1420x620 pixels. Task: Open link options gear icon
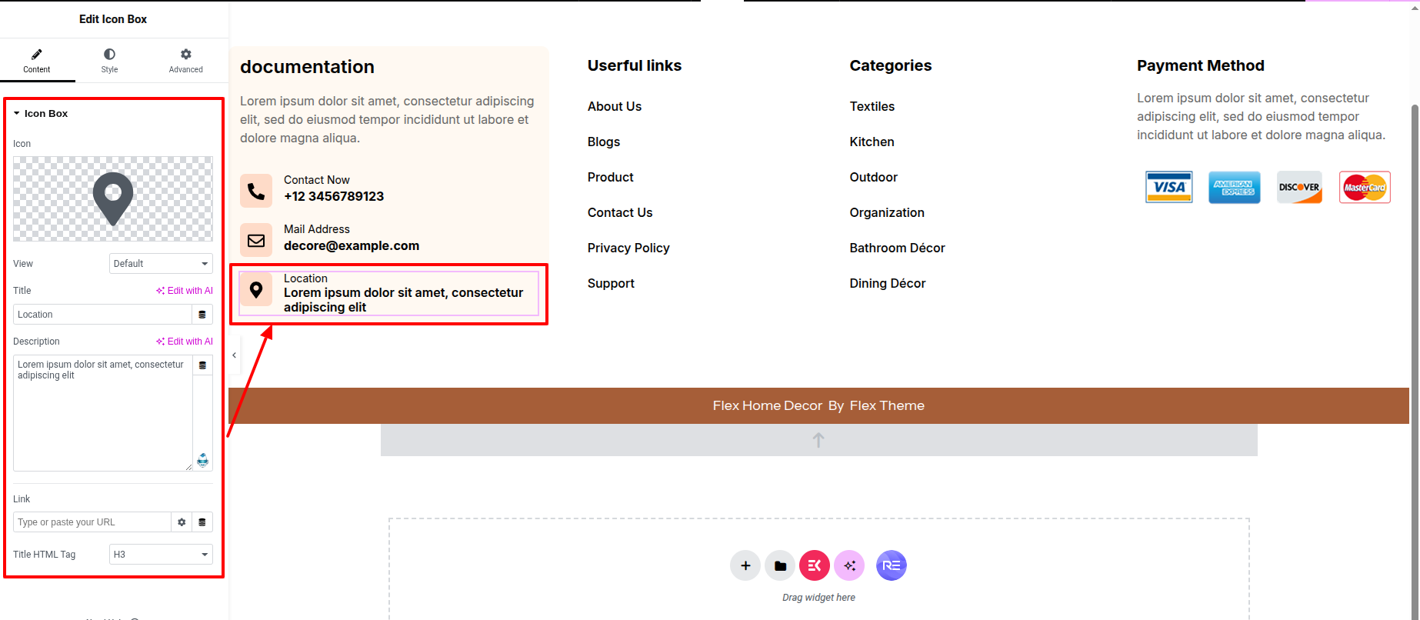[182, 522]
